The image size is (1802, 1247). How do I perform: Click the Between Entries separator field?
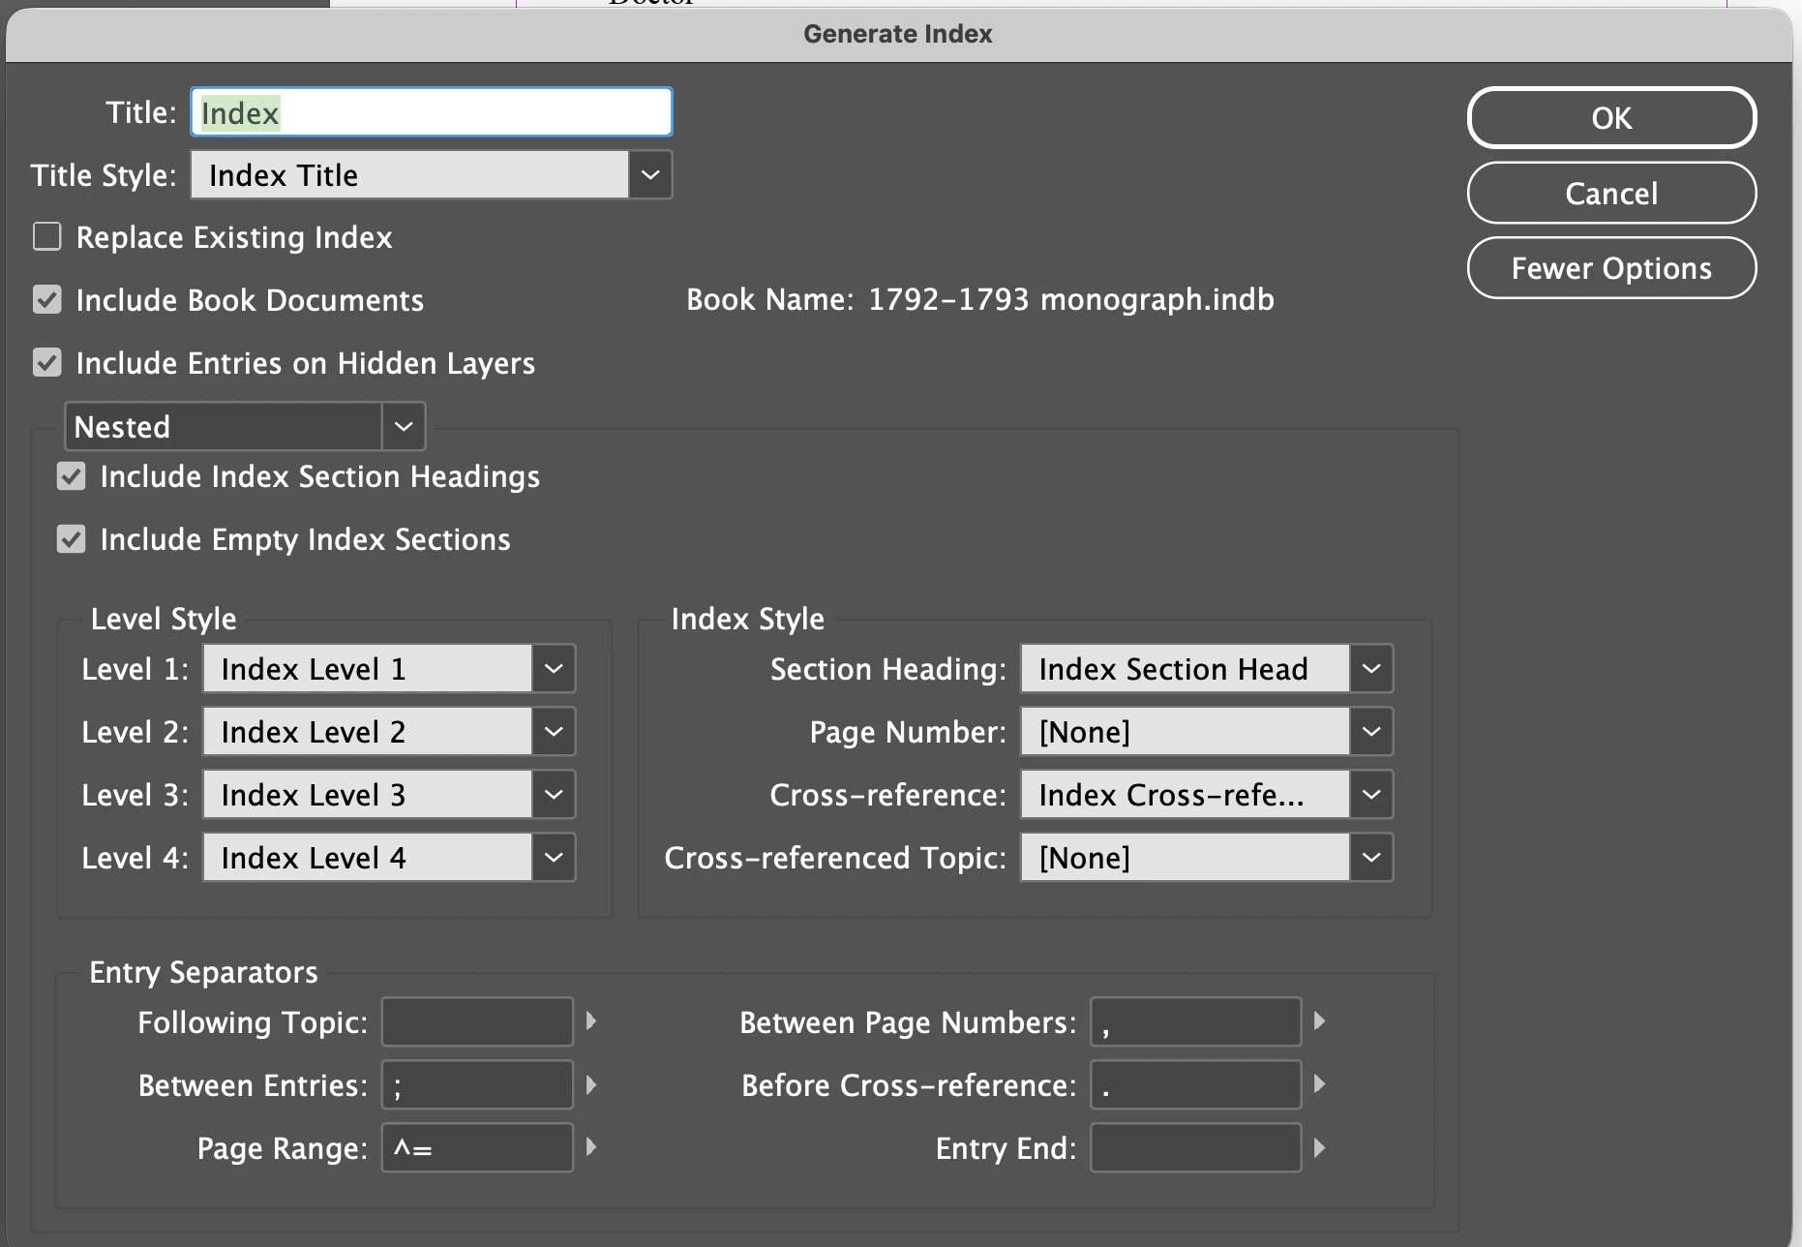pyautogui.click(x=477, y=1085)
